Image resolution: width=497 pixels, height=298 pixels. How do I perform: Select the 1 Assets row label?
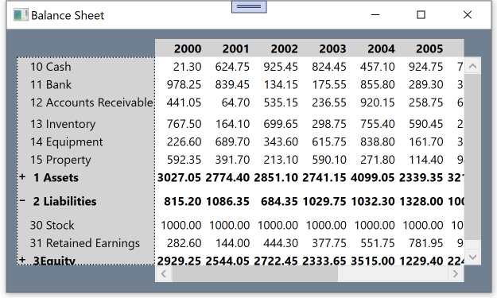(x=56, y=178)
